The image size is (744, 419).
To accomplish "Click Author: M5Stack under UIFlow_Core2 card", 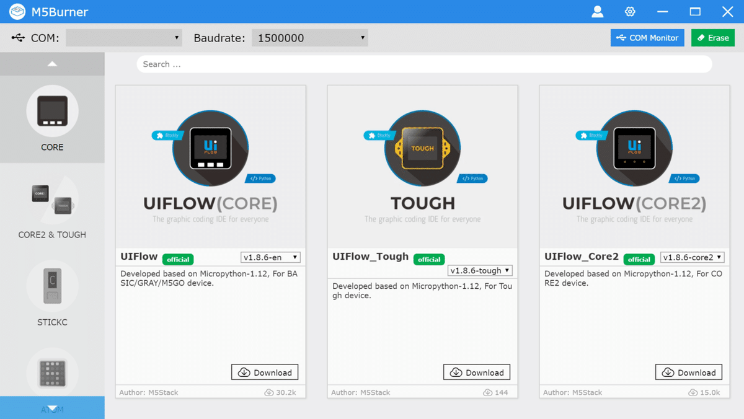I will 573,392.
